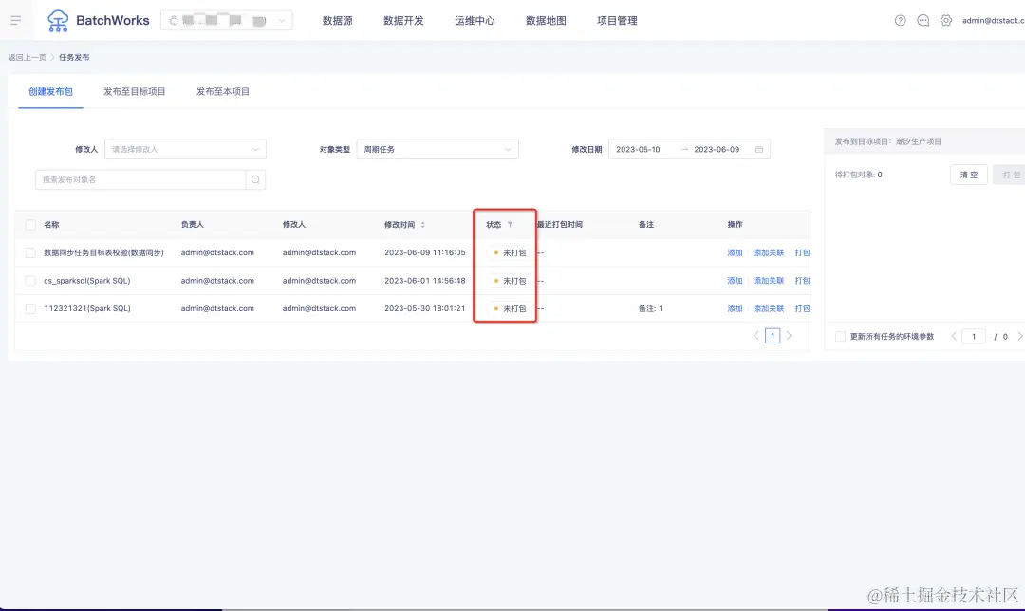Click 备注: 1 cell text
Screen dimensions: 1025x611
point(650,308)
